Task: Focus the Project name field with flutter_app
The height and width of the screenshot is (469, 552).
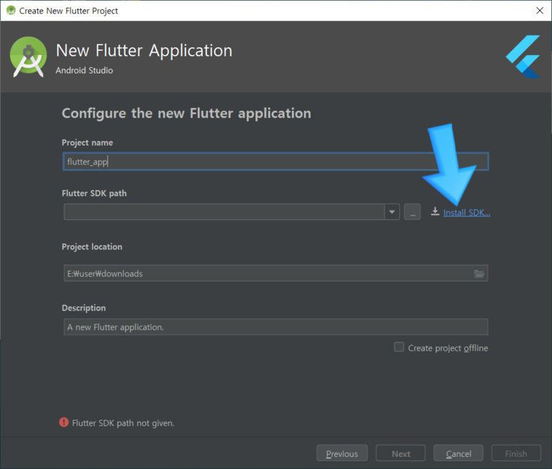Action: click(x=276, y=161)
